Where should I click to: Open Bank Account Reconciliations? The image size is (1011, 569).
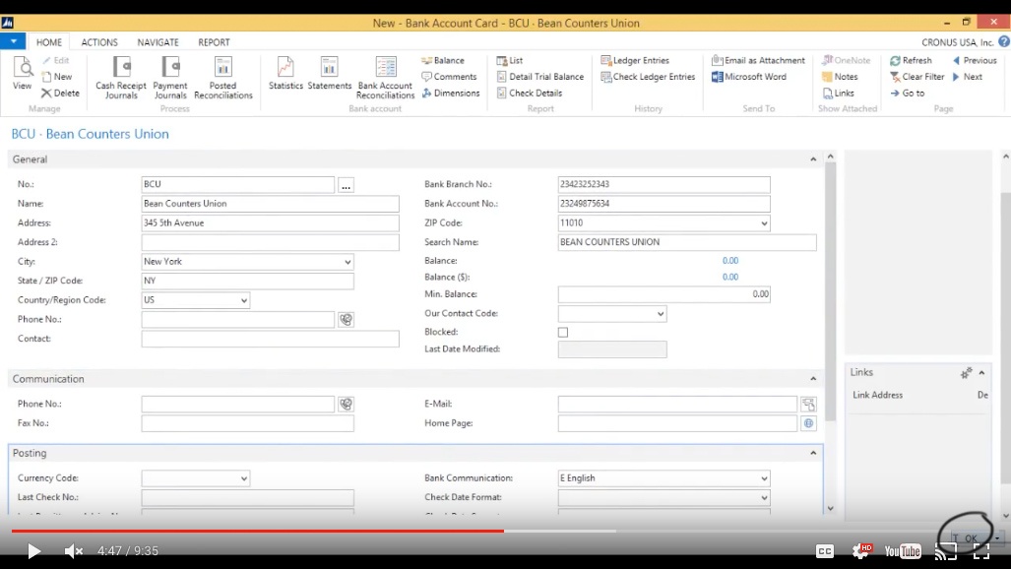(x=385, y=78)
